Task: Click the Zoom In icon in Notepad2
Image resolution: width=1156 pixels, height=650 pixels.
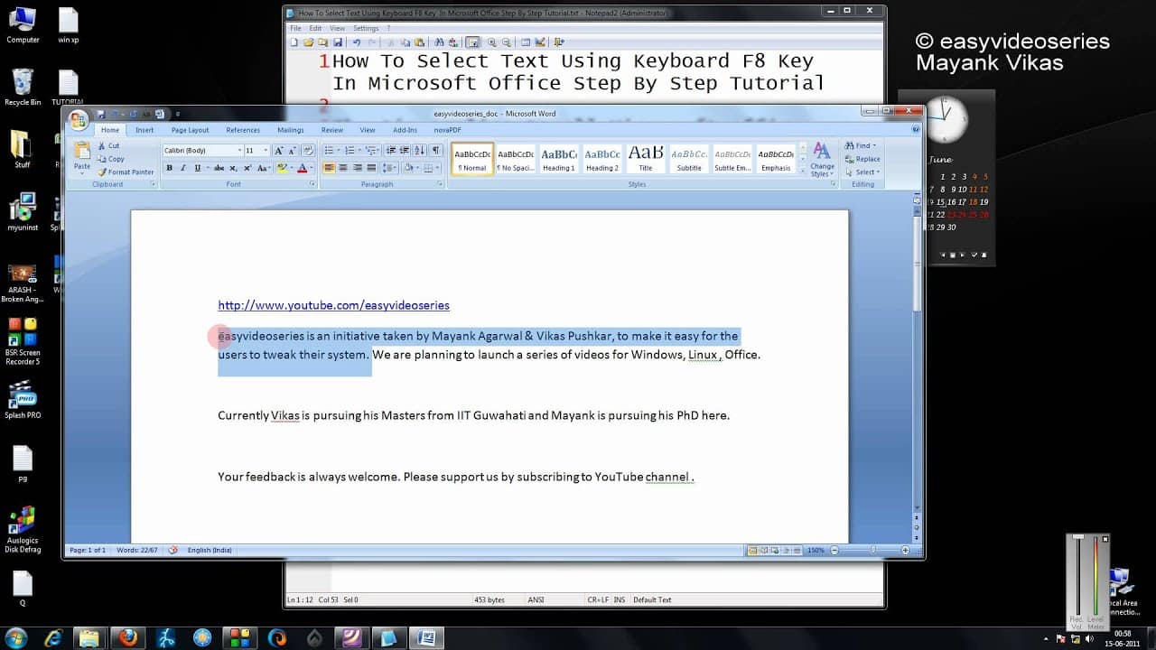Action: click(x=492, y=42)
